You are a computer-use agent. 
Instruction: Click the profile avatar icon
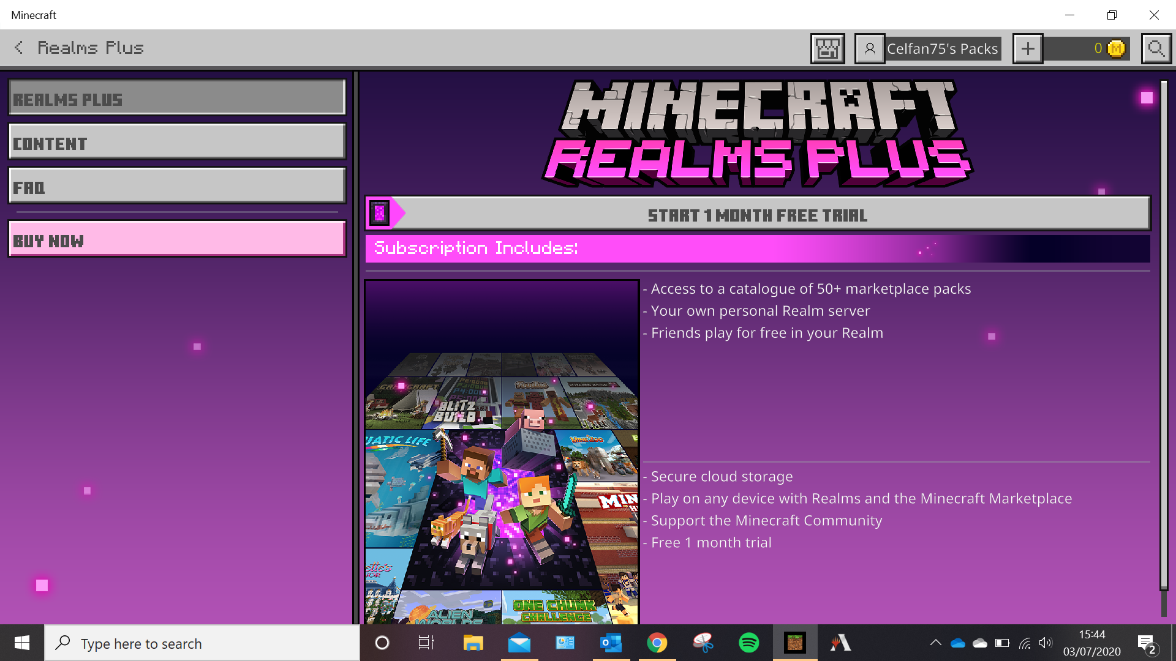[x=869, y=48]
